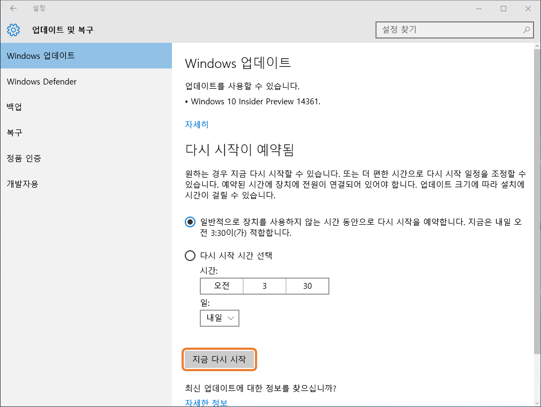This screenshot has width=541, height=407.
Task: Select the 다시 시작 시간 선택 option
Action: pos(190,256)
